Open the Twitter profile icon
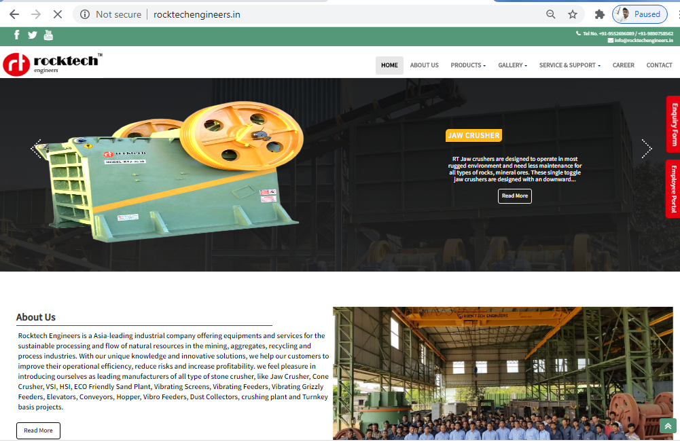Screen dimensions: 680x442 [32, 35]
